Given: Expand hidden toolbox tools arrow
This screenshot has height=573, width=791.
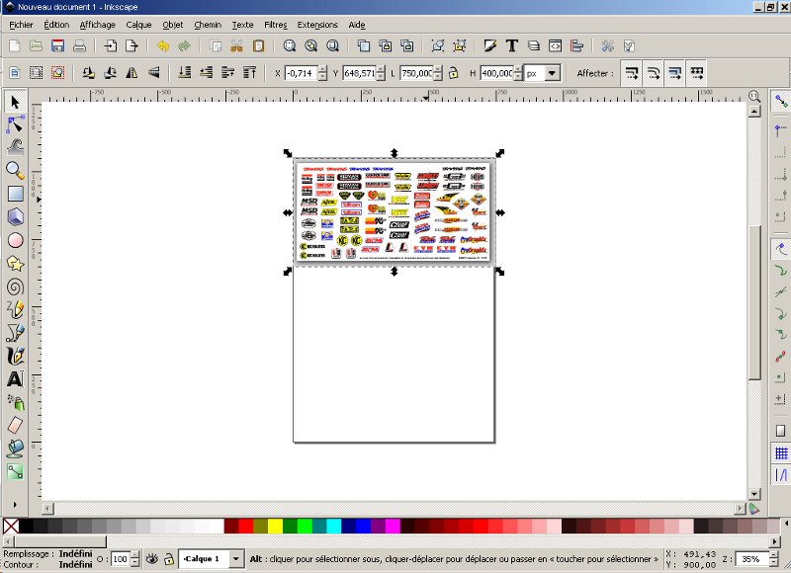Looking at the screenshot, I should tap(15, 505).
